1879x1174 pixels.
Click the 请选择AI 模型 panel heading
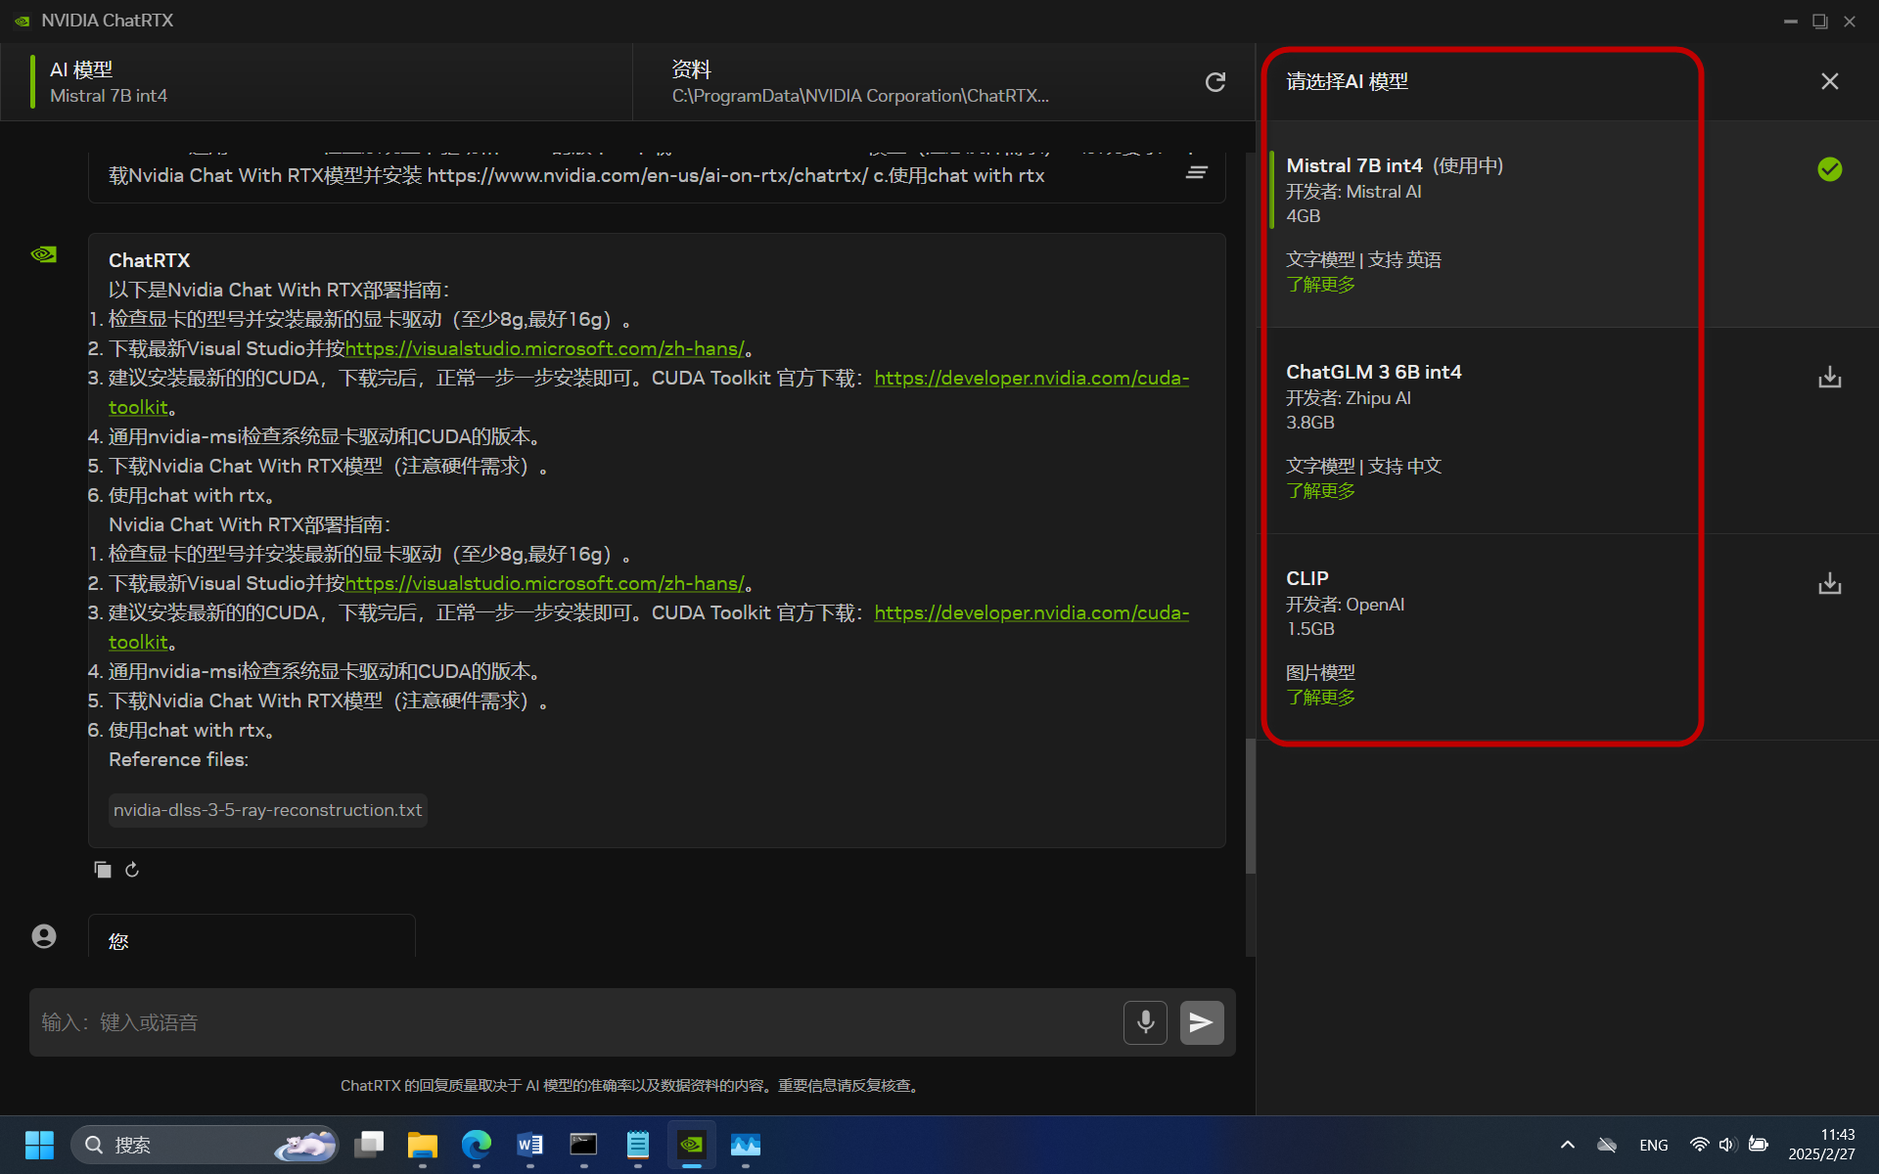pyautogui.click(x=1347, y=82)
